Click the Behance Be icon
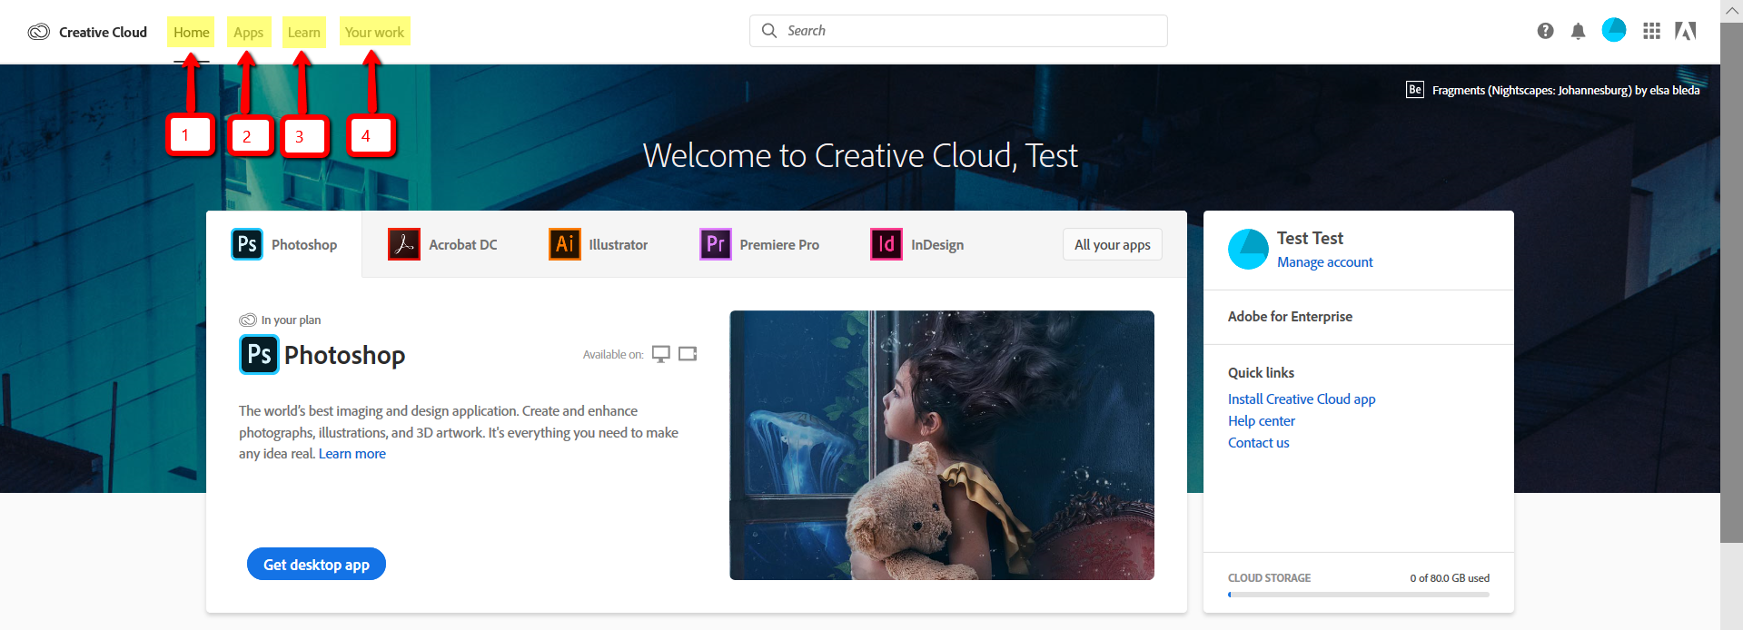Image resolution: width=1743 pixels, height=630 pixels. coord(1415,89)
